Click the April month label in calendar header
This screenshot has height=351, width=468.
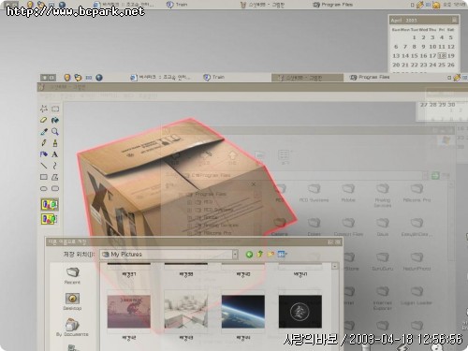pos(397,21)
